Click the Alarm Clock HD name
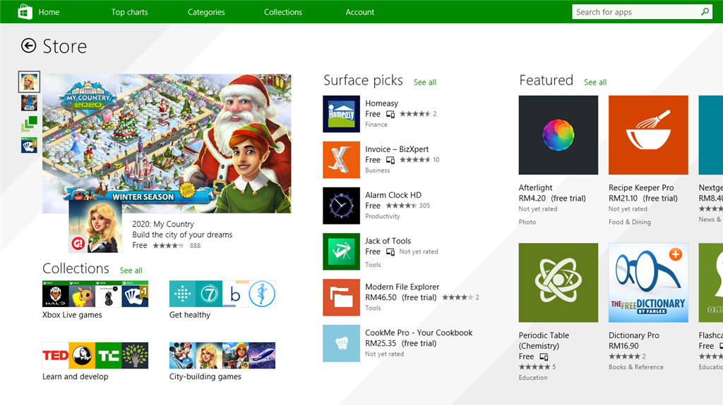The height and width of the screenshot is (405, 723). (x=393, y=195)
